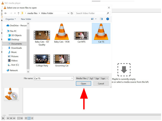
Task: Click the Cancel button
Action: point(101,83)
